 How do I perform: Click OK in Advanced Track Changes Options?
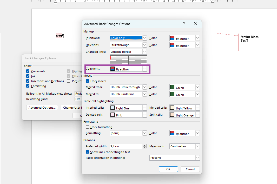[168, 169]
